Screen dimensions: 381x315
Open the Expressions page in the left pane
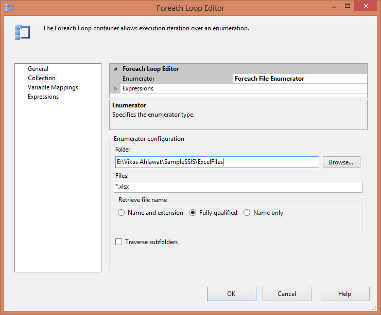click(x=43, y=97)
